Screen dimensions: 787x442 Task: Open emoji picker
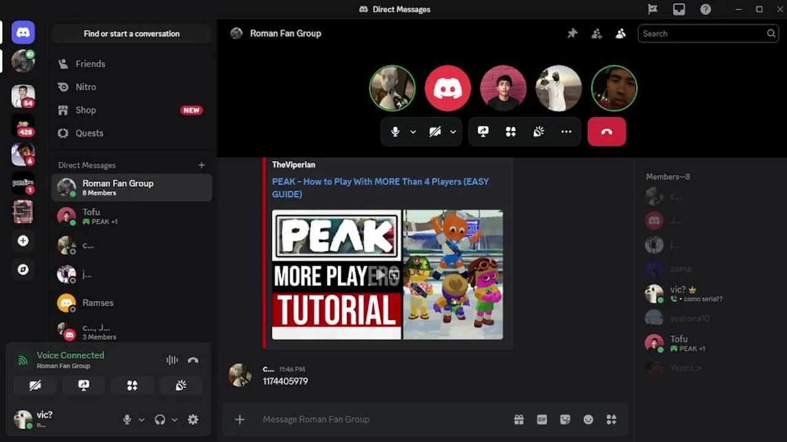(588, 419)
